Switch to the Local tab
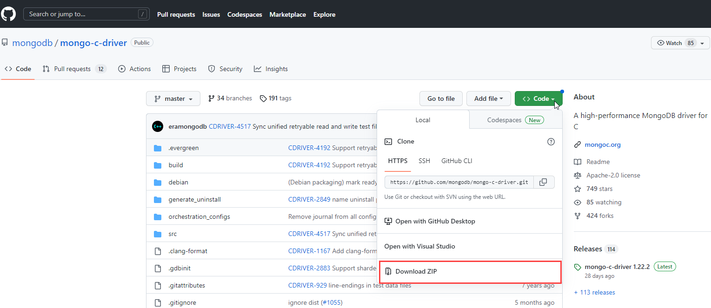 coord(423,120)
